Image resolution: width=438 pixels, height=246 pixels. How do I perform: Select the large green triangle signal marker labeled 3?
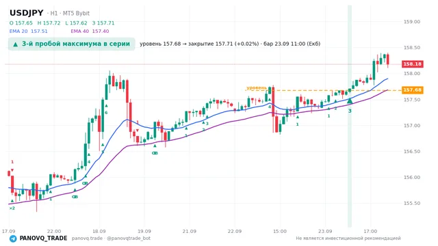click(350, 100)
